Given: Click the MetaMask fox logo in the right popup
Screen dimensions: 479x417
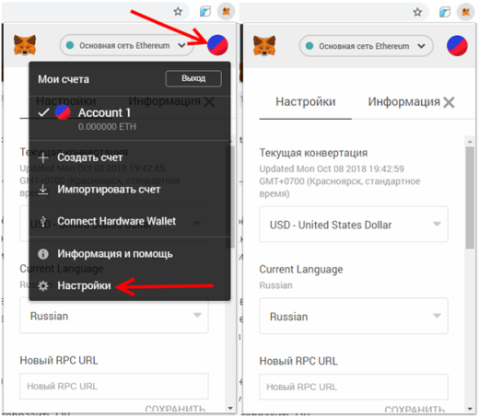Looking at the screenshot, I should pos(264,46).
